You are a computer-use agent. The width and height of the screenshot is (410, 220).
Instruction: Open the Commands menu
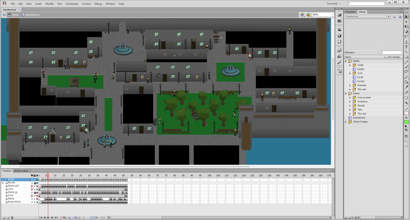(x=72, y=4)
